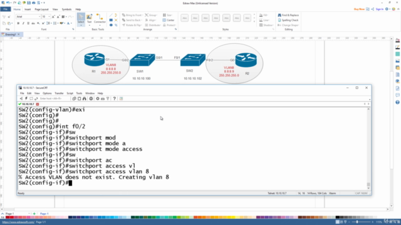This screenshot has width=401, height=225.
Task: Click the print icon in quick access toolbar
Action: [x=33, y=2]
